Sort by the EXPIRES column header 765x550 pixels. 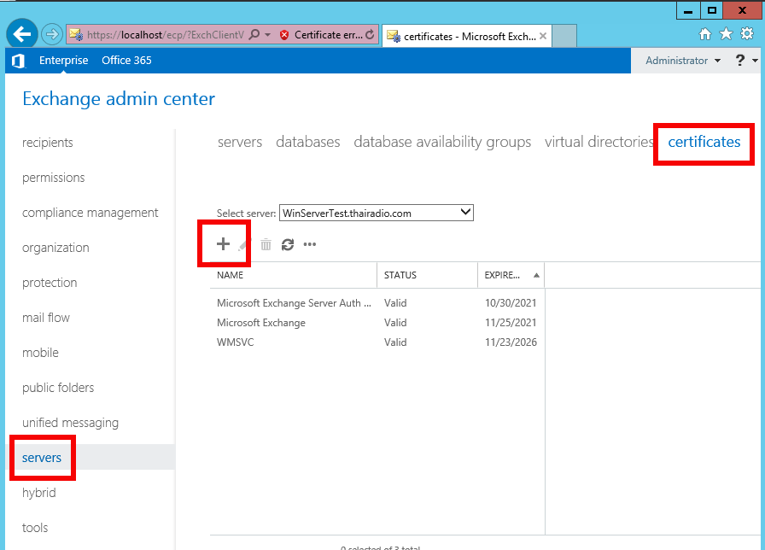coord(510,275)
